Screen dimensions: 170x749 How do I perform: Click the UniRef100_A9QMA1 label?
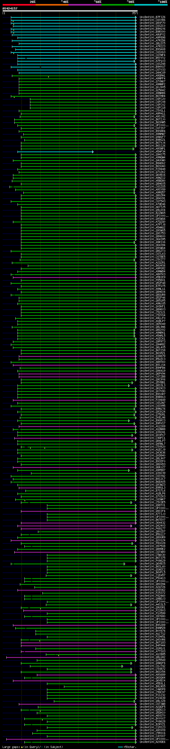coord(152,76)
